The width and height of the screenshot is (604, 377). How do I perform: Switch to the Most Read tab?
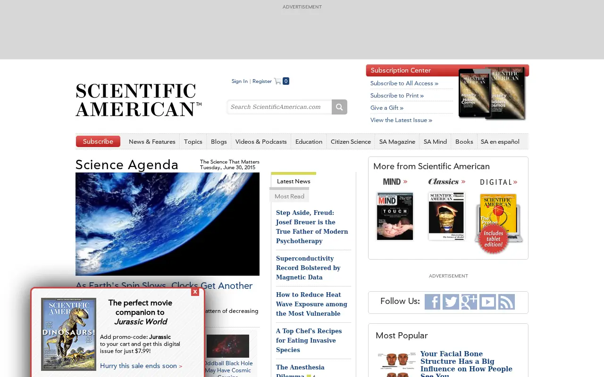pos(289,196)
